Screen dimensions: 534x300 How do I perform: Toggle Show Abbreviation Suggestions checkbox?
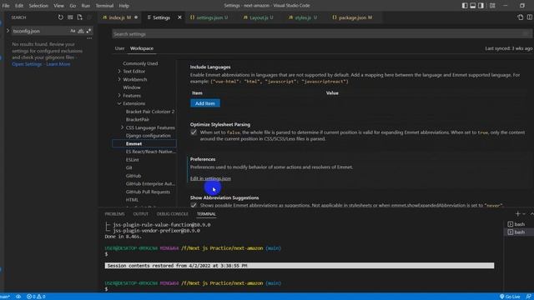coord(194,205)
